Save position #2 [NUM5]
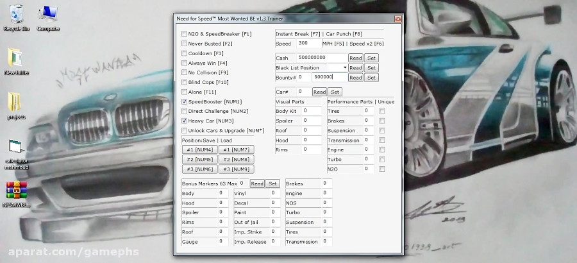Screen dimensions: 577x263 click(200, 160)
